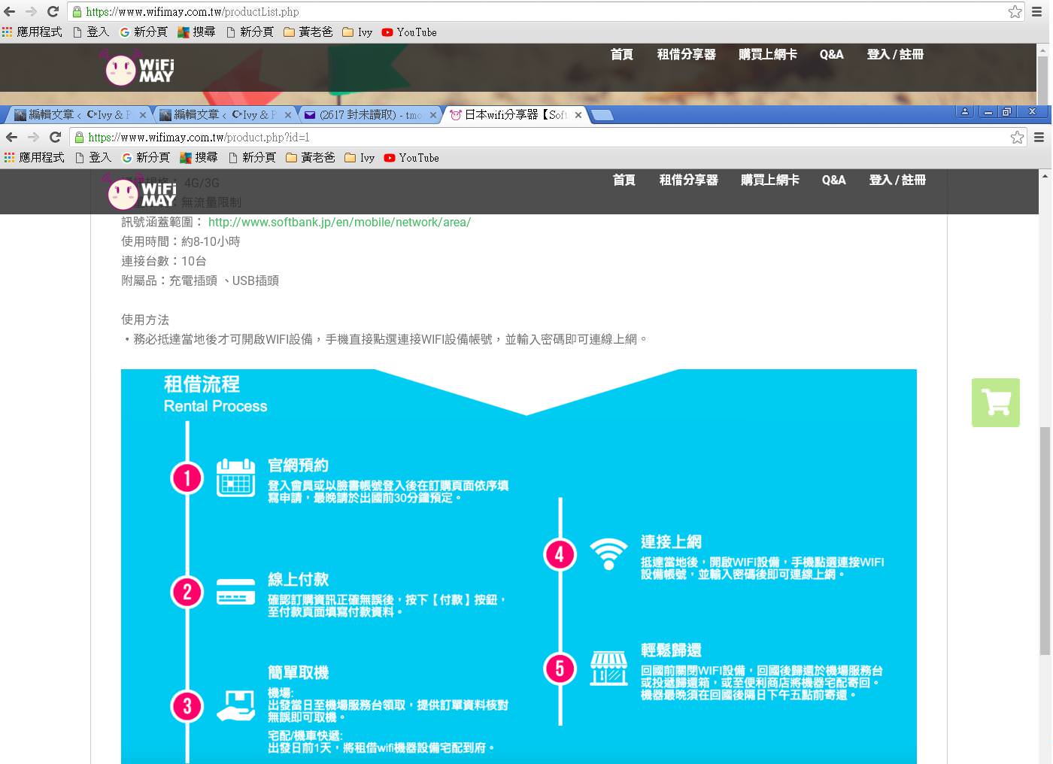Open 登入 bookmark in rear window

tap(91, 32)
